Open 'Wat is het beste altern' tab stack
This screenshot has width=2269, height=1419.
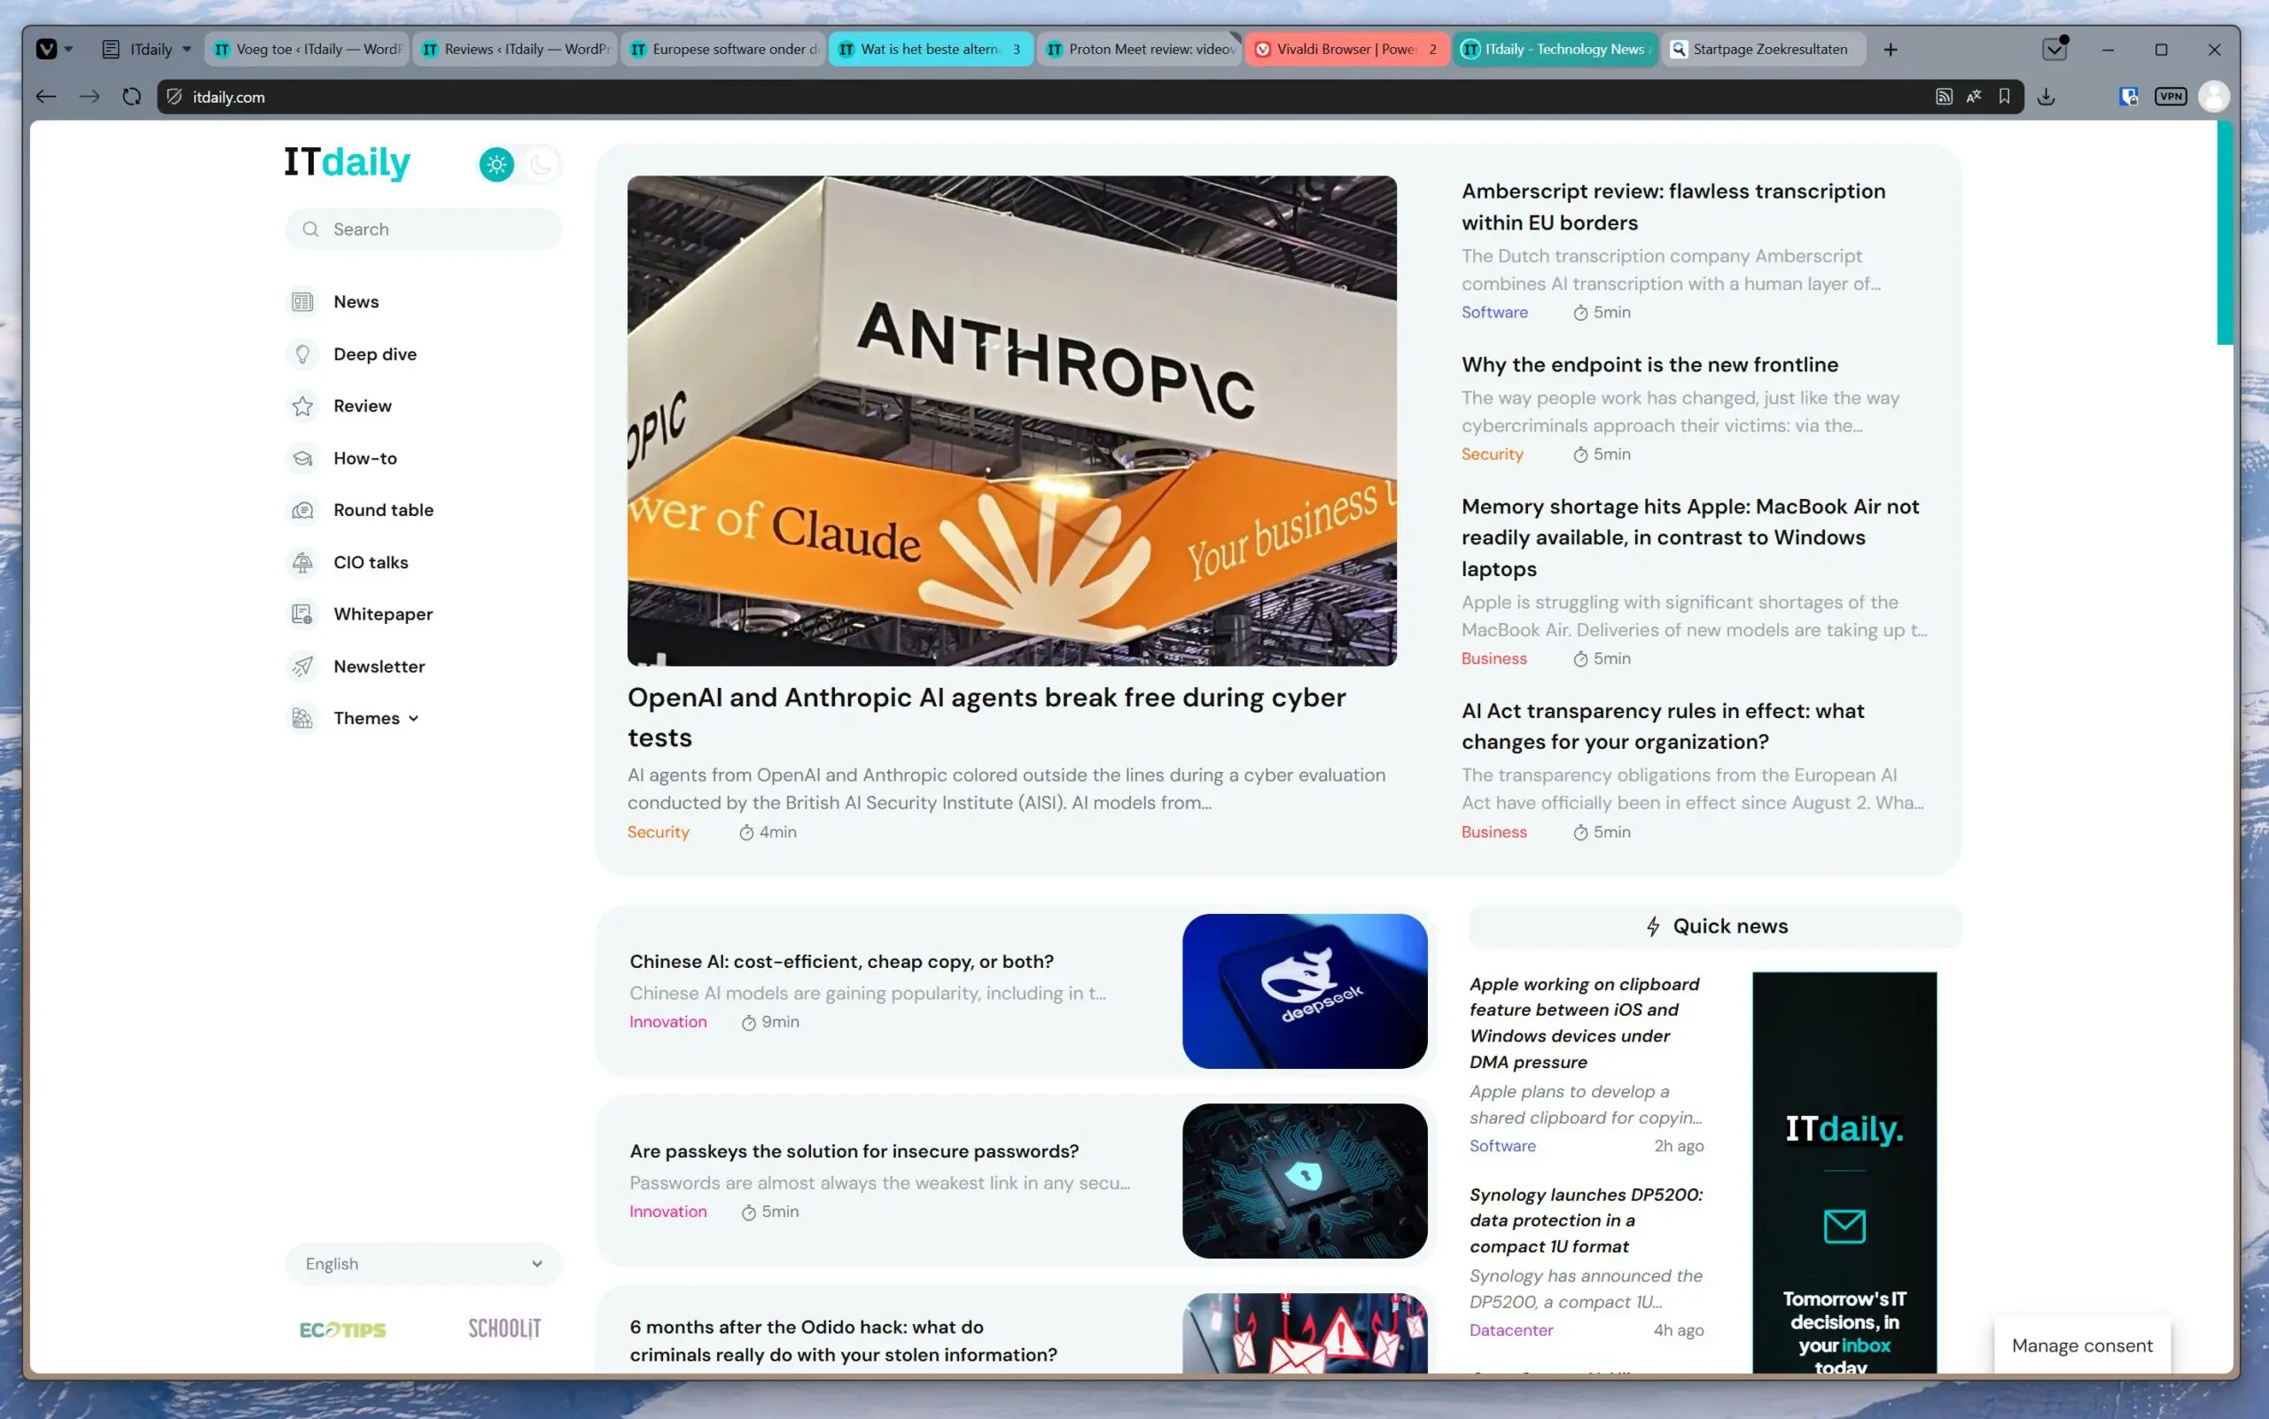click(932, 49)
